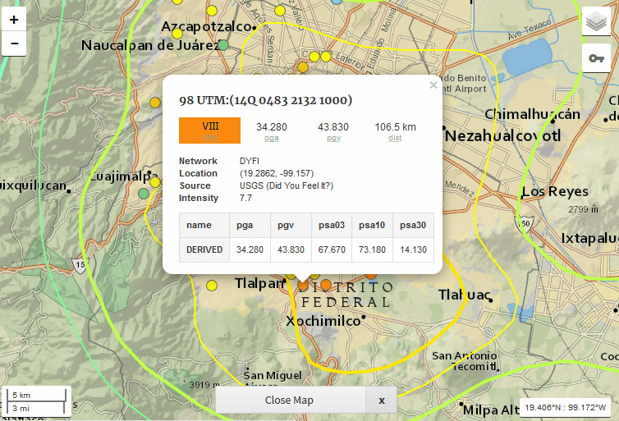
Task: Click the orange VIII intensity box
Action: click(209, 130)
